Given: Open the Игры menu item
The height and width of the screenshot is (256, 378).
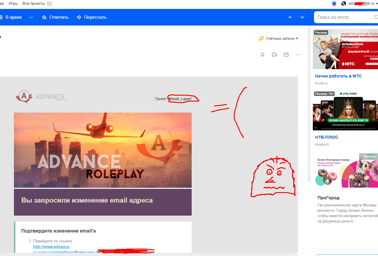Looking at the screenshot, I should [13, 4].
